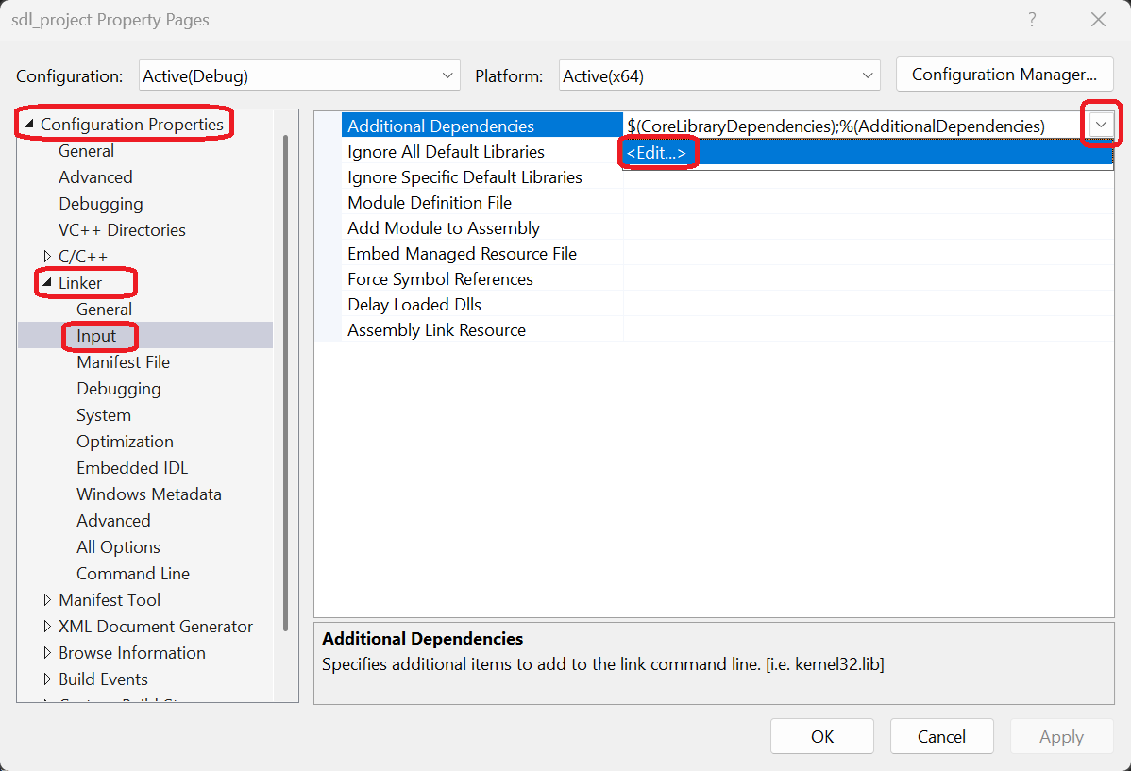
Task: Open the Additional Dependencies value dropdown arrow
Action: tap(1101, 126)
